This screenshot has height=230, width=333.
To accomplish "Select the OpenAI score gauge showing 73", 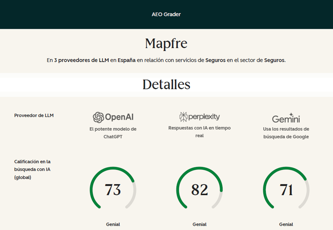I will (x=113, y=190).
